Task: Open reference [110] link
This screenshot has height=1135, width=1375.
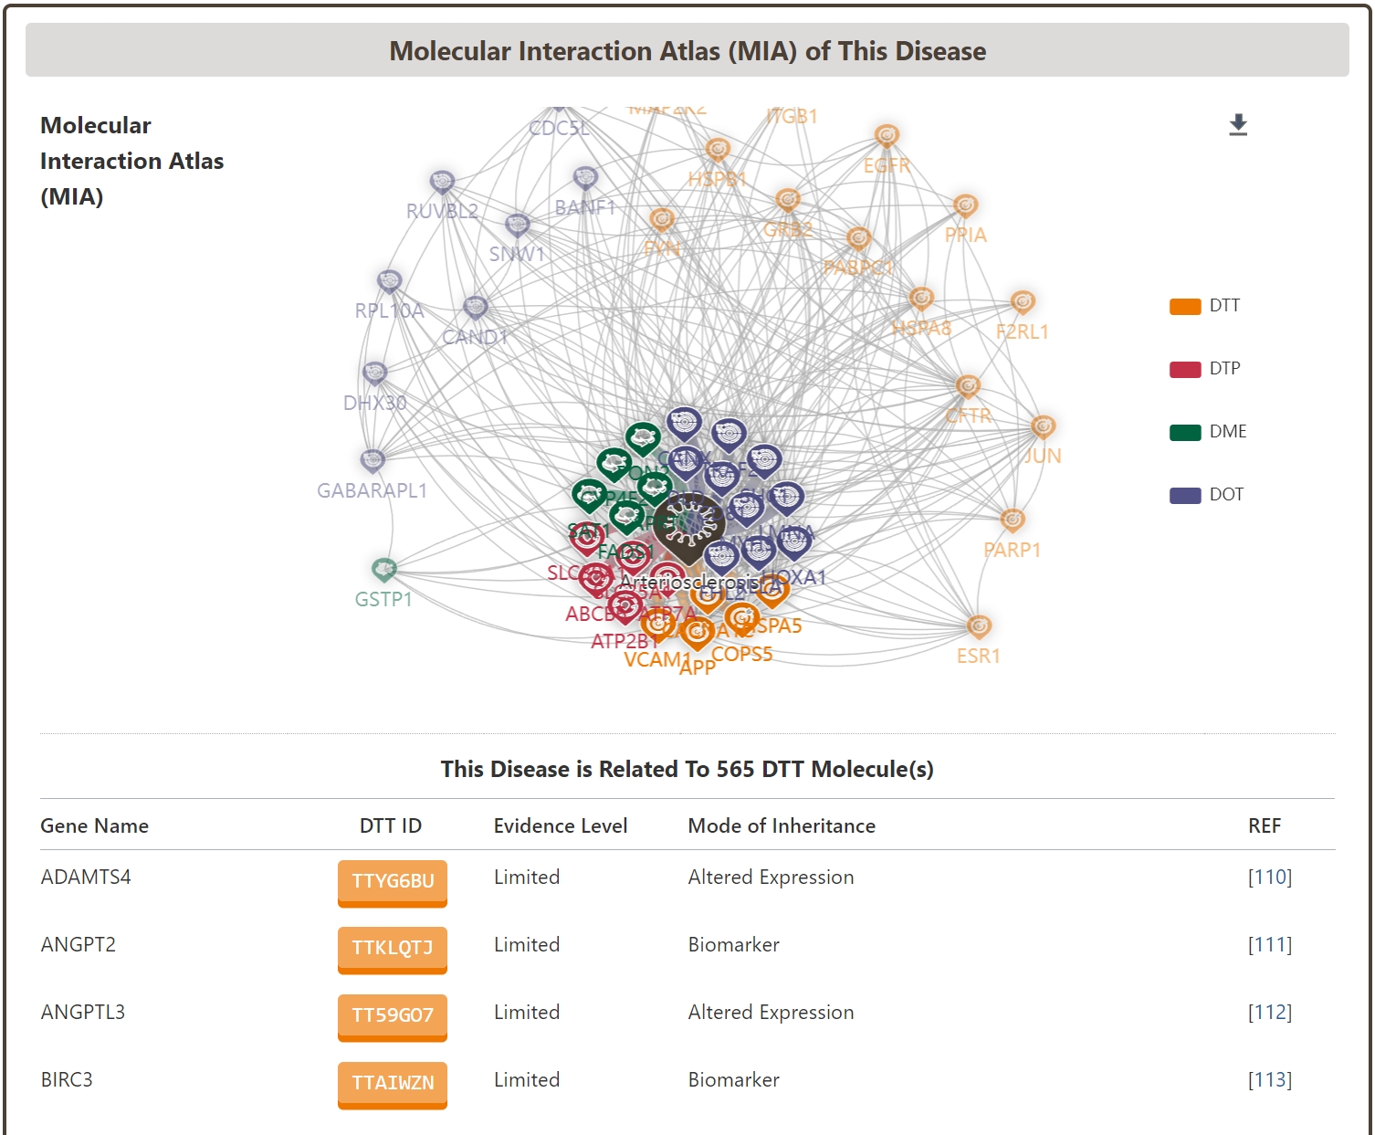Action: 1269,878
